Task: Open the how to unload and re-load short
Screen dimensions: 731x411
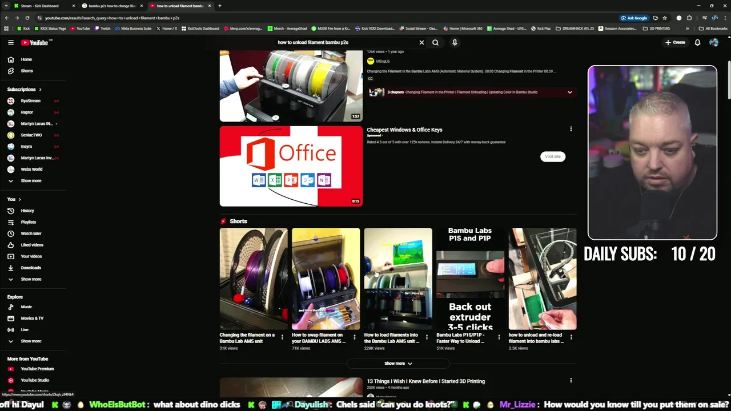Action: click(x=543, y=279)
